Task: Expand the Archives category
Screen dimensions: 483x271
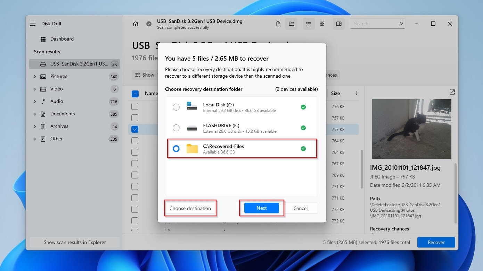Action: 35,126
